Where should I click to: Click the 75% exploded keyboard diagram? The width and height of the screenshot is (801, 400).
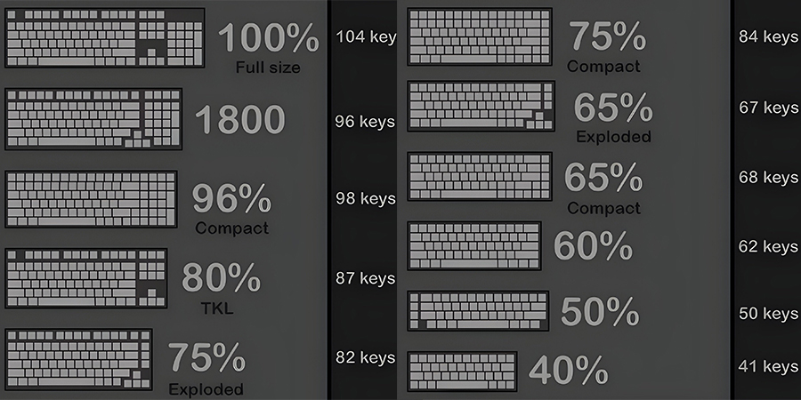(79, 358)
